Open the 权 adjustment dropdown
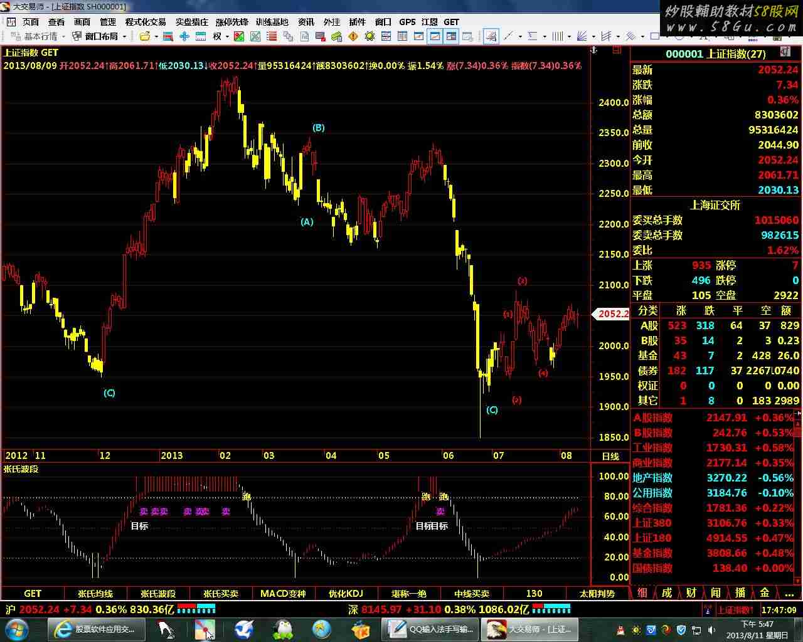Viewport: 803px width, 642px height. [x=221, y=36]
